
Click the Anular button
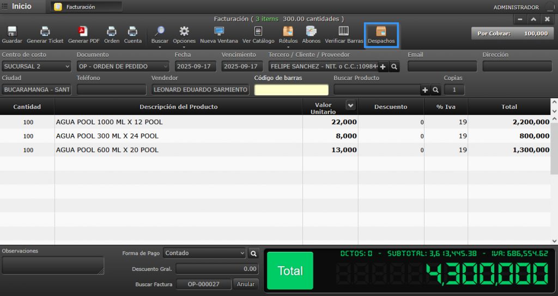click(x=245, y=284)
